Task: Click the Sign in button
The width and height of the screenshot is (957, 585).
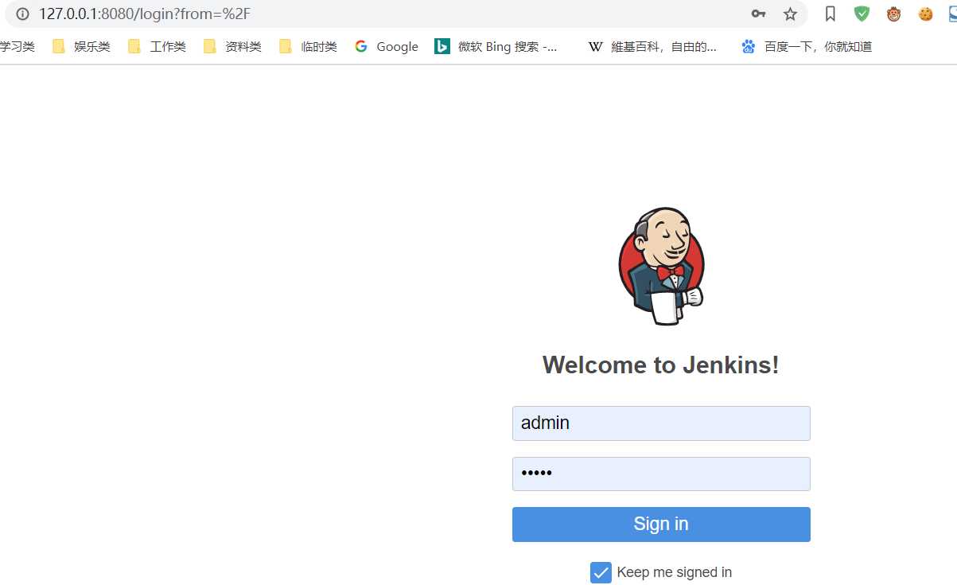Action: coord(661,525)
